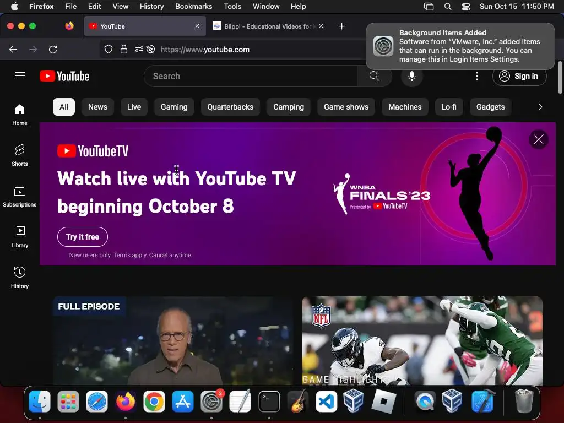Select the Camping filter chip
This screenshot has width=564, height=423.
coord(289,107)
